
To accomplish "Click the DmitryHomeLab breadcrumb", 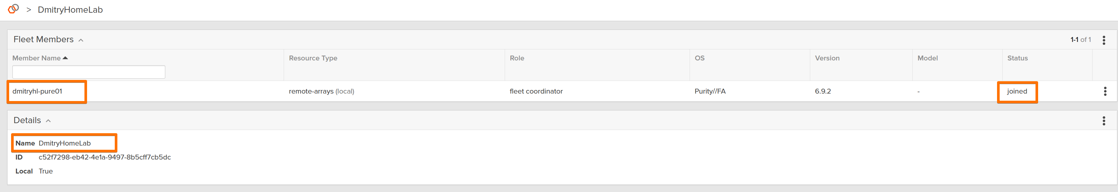I will (70, 10).
